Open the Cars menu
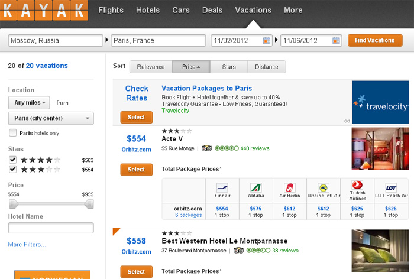The width and height of the screenshot is (414, 279). (181, 10)
